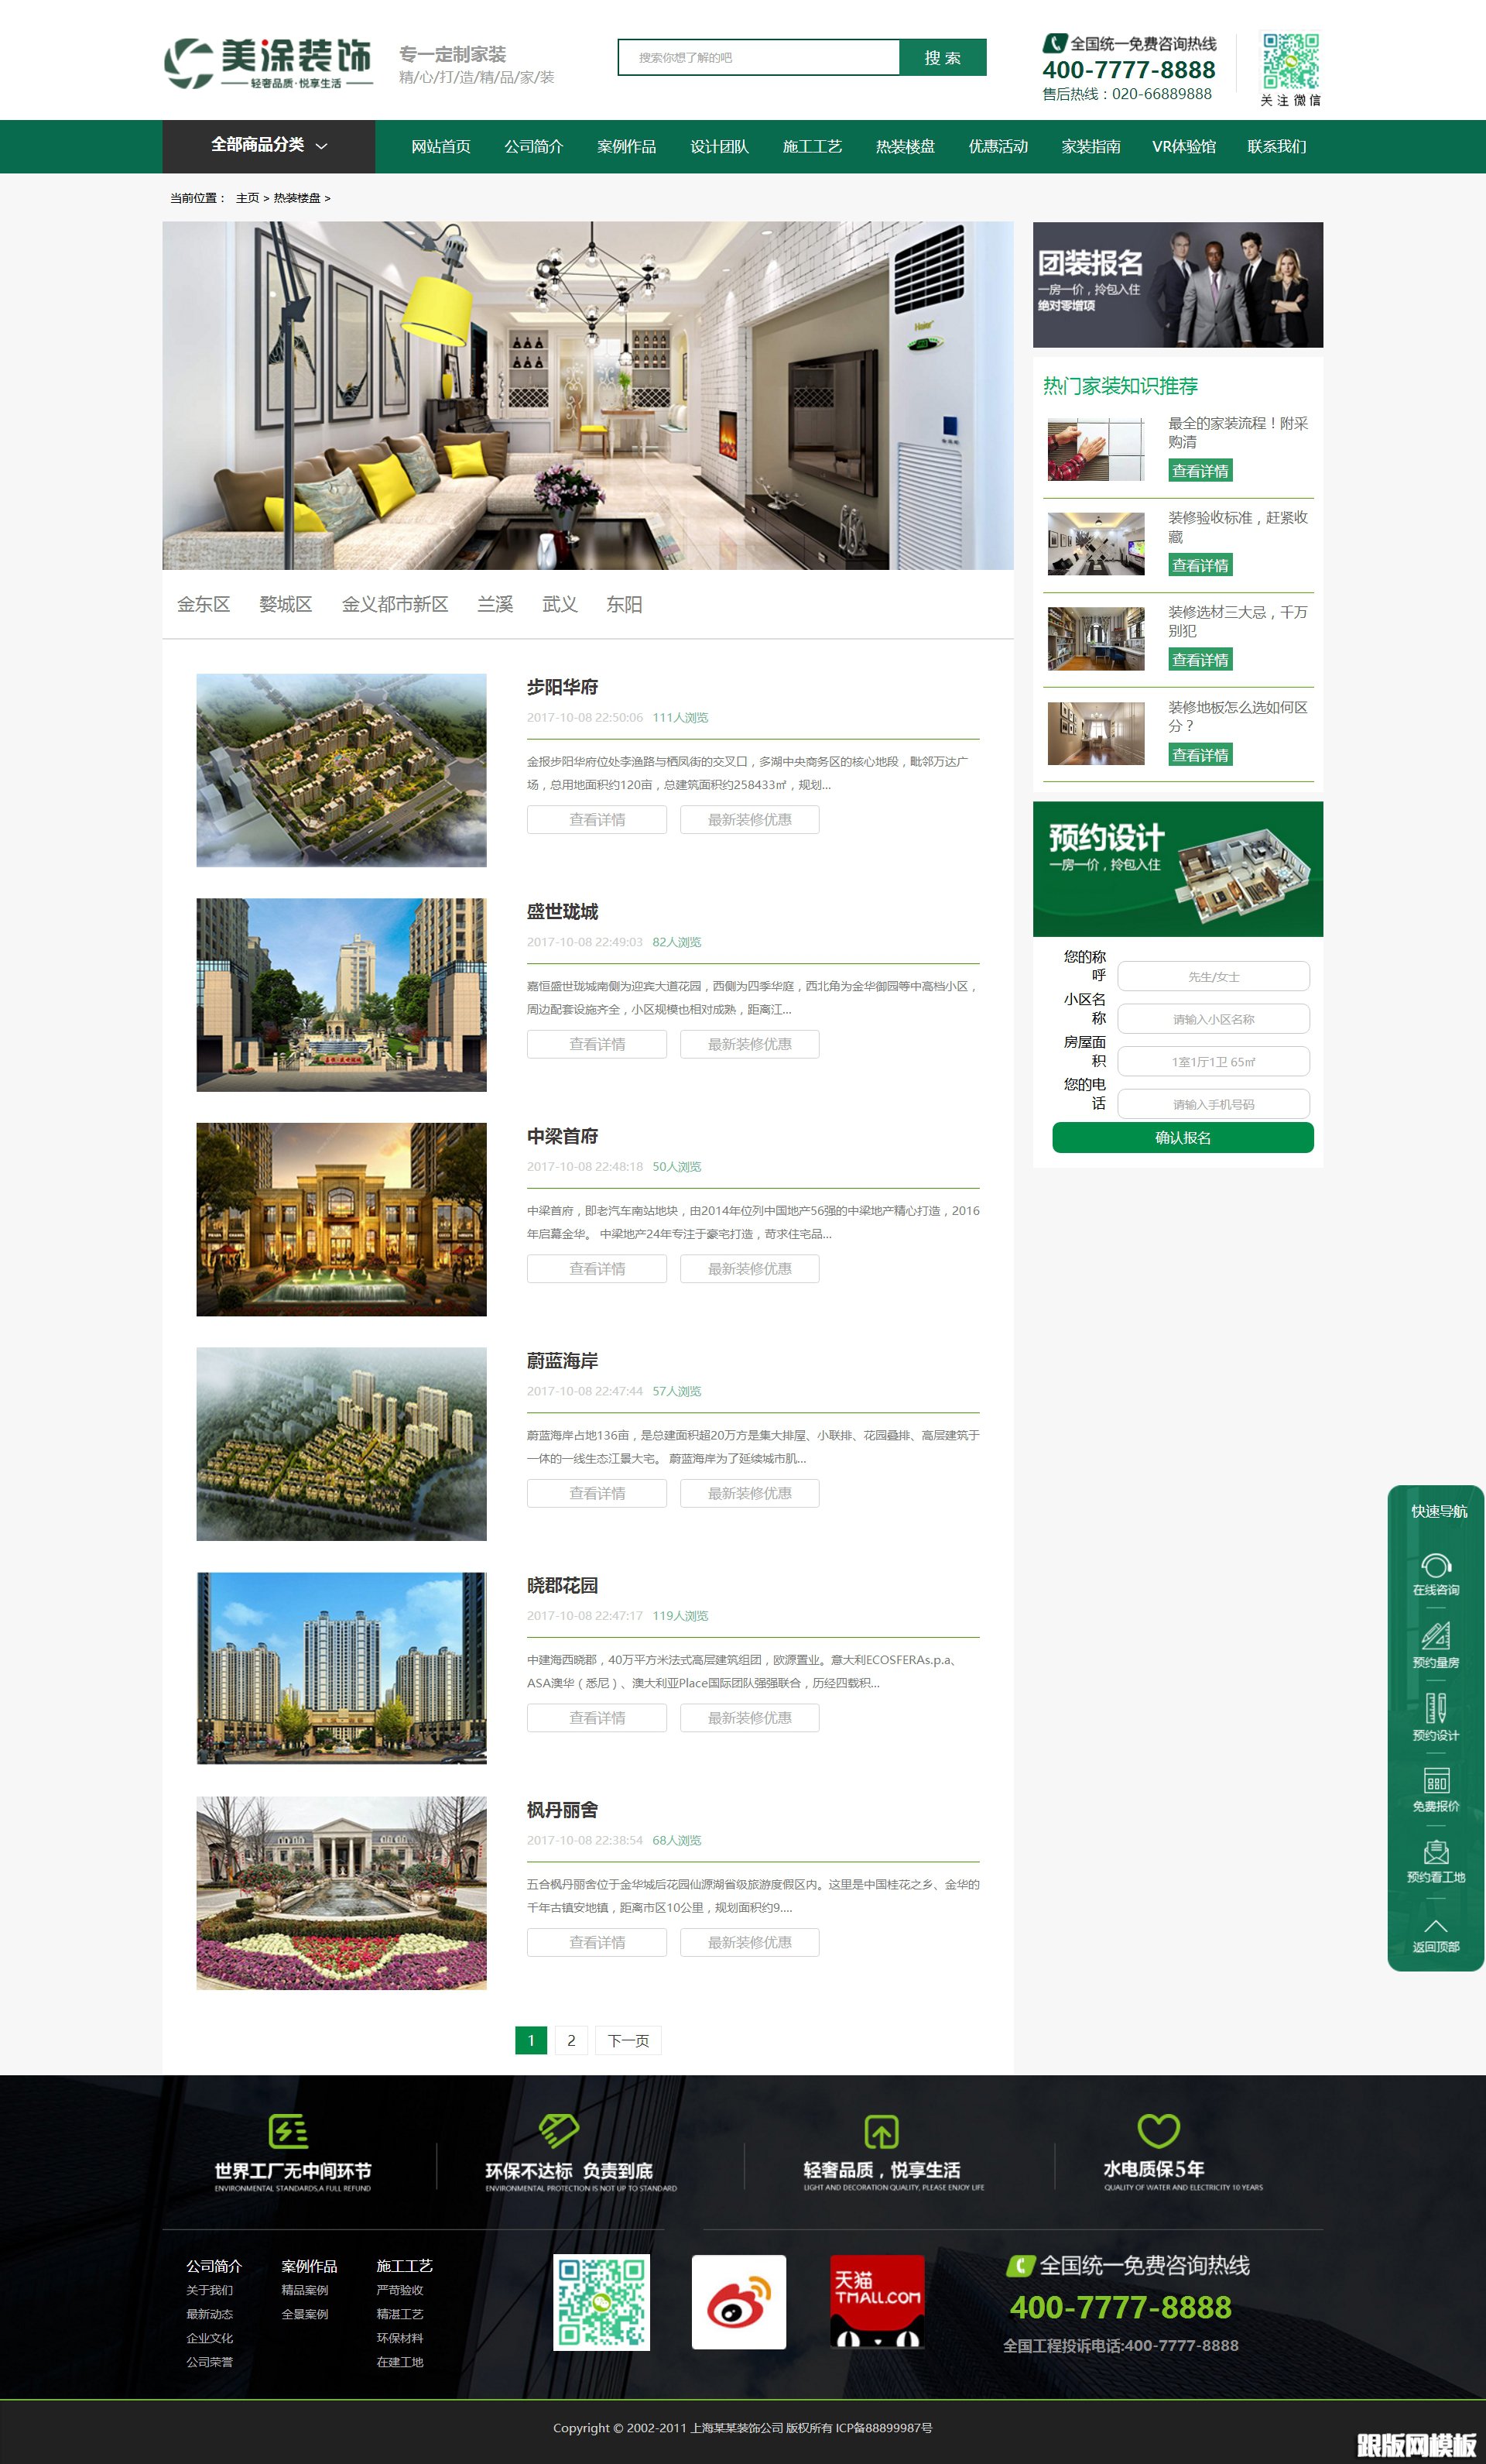Click the 下一页 pagination link
1486x2464 pixels.
click(628, 2040)
